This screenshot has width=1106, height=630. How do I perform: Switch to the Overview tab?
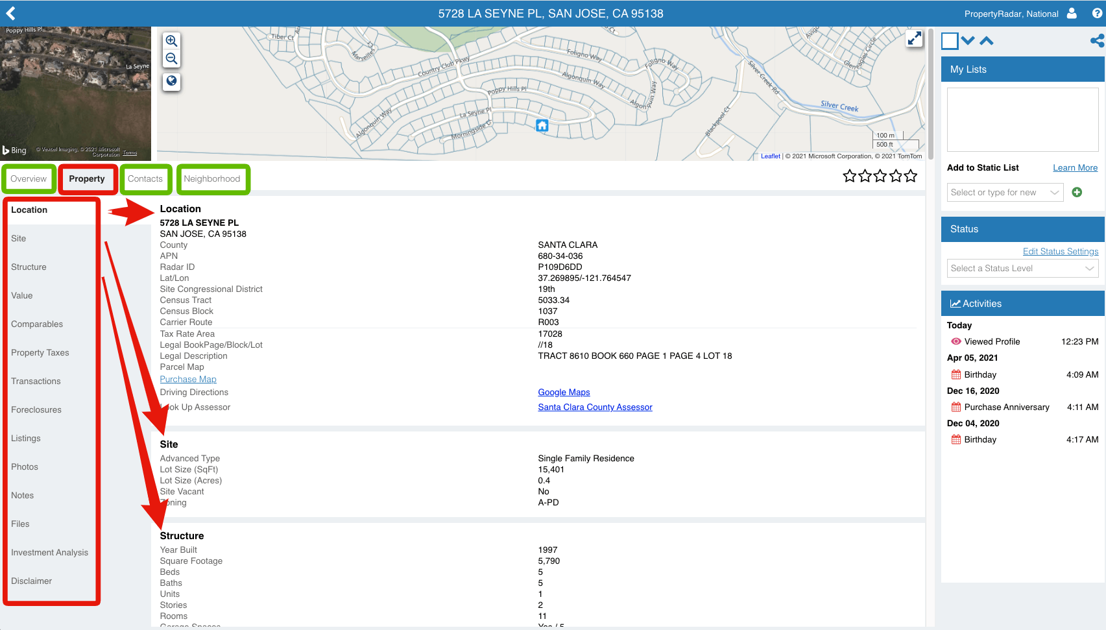[x=29, y=179]
